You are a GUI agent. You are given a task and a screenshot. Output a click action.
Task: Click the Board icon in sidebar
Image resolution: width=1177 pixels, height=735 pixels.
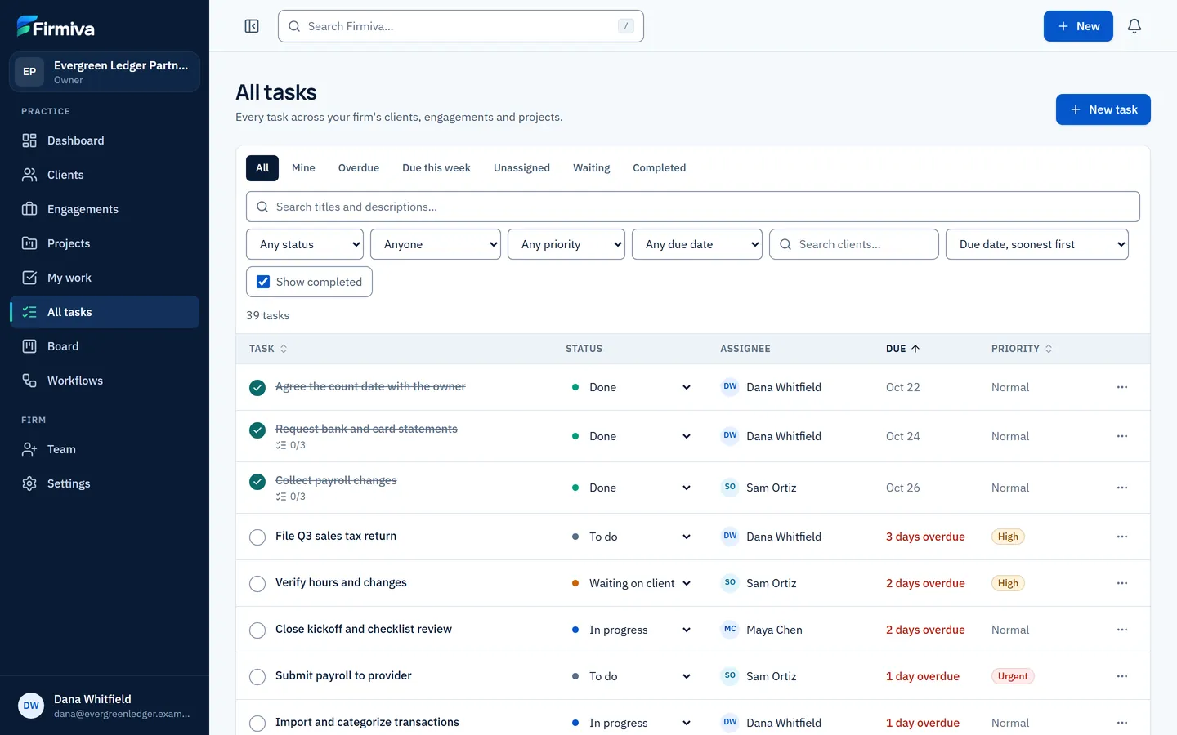click(x=29, y=346)
